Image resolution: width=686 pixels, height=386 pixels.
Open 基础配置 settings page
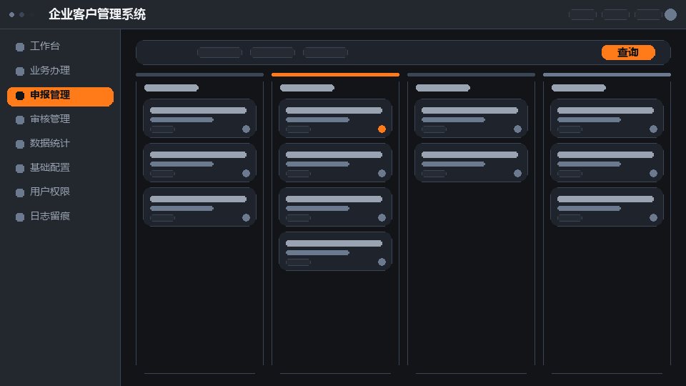[x=60, y=167]
